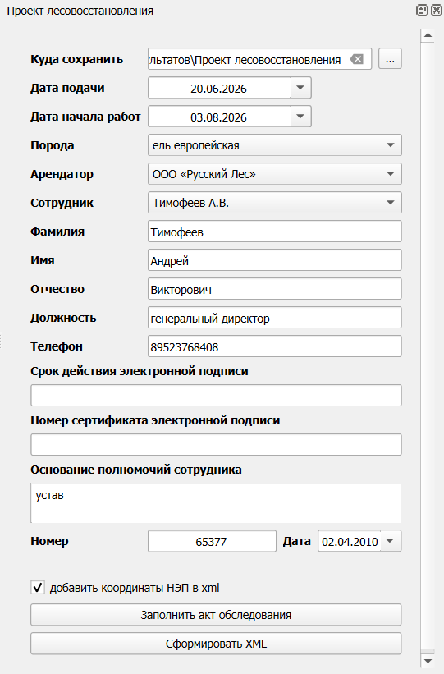Close the Проект лесовосстановления panel
Viewport: 444px width, 674px height.
tap(436, 11)
